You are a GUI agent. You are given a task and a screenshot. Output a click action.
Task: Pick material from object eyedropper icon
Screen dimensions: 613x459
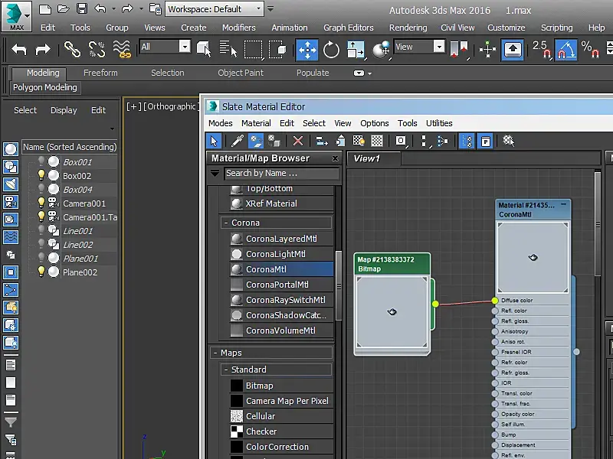(238, 142)
